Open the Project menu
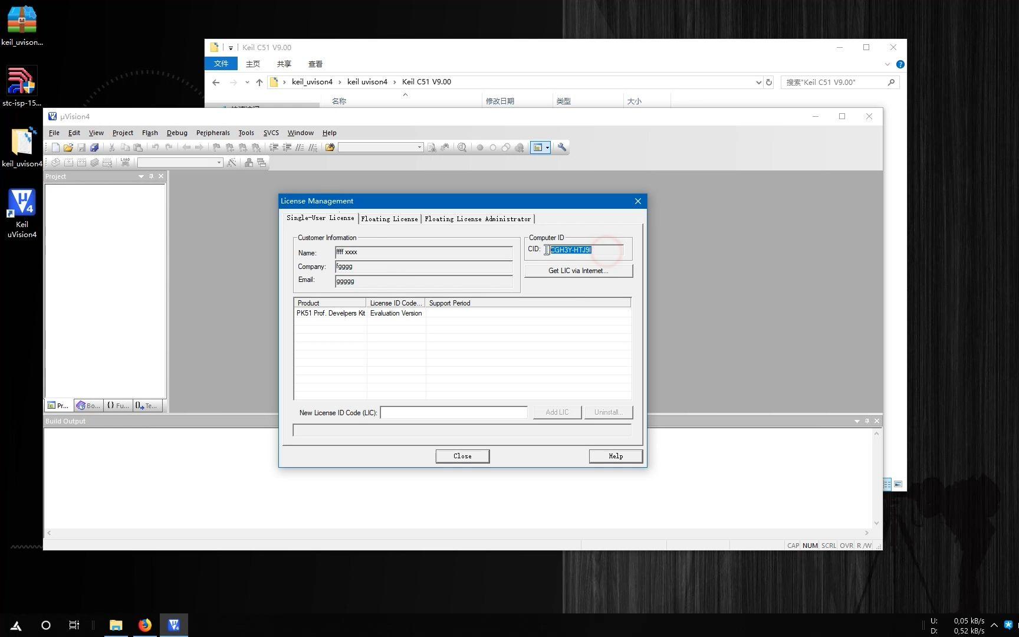This screenshot has height=637, width=1019. (x=123, y=133)
